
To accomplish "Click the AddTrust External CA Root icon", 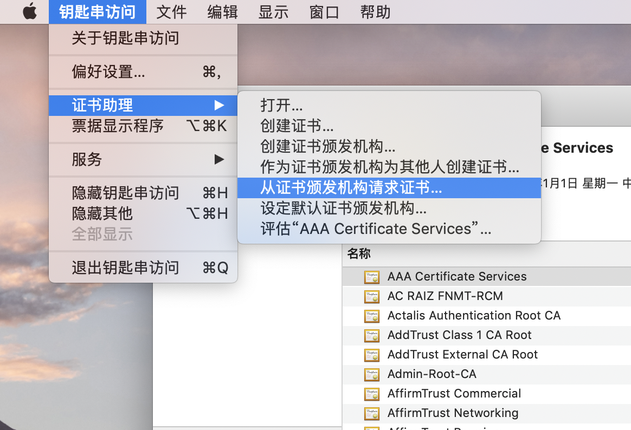I will pyautogui.click(x=372, y=354).
